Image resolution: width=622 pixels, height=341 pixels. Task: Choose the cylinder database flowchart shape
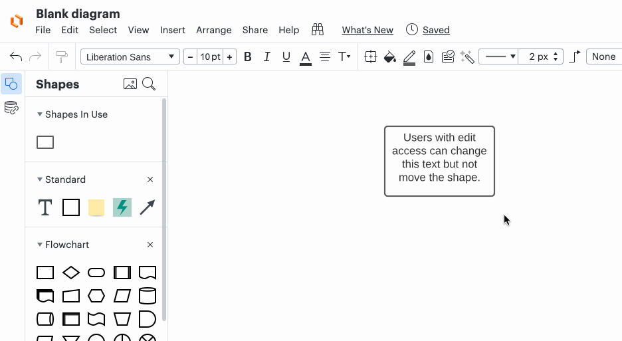coord(147,296)
